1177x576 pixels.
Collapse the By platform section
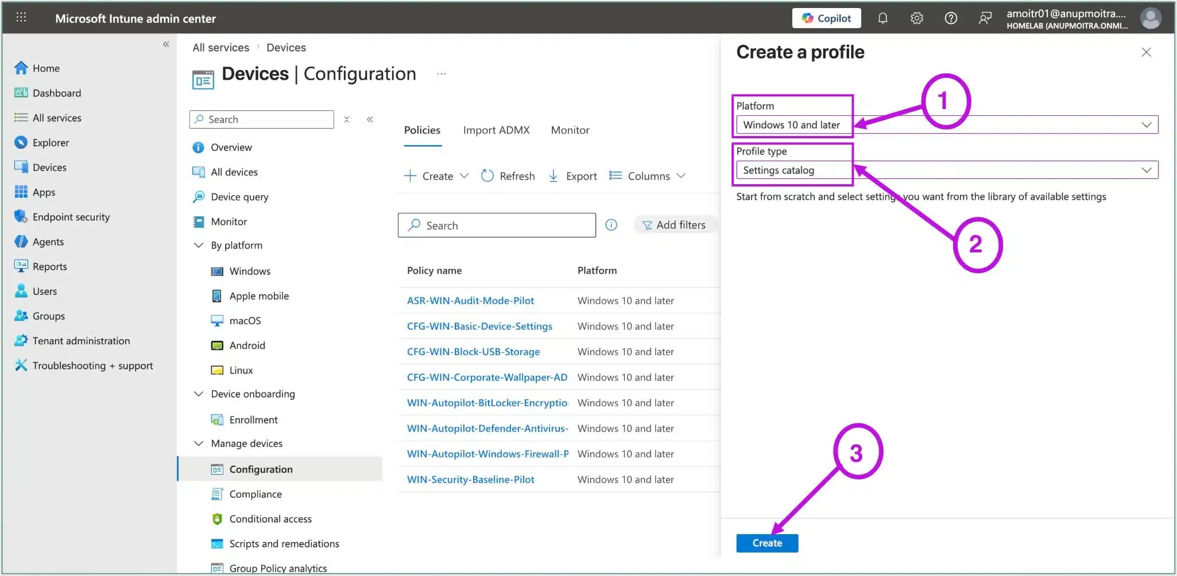199,245
